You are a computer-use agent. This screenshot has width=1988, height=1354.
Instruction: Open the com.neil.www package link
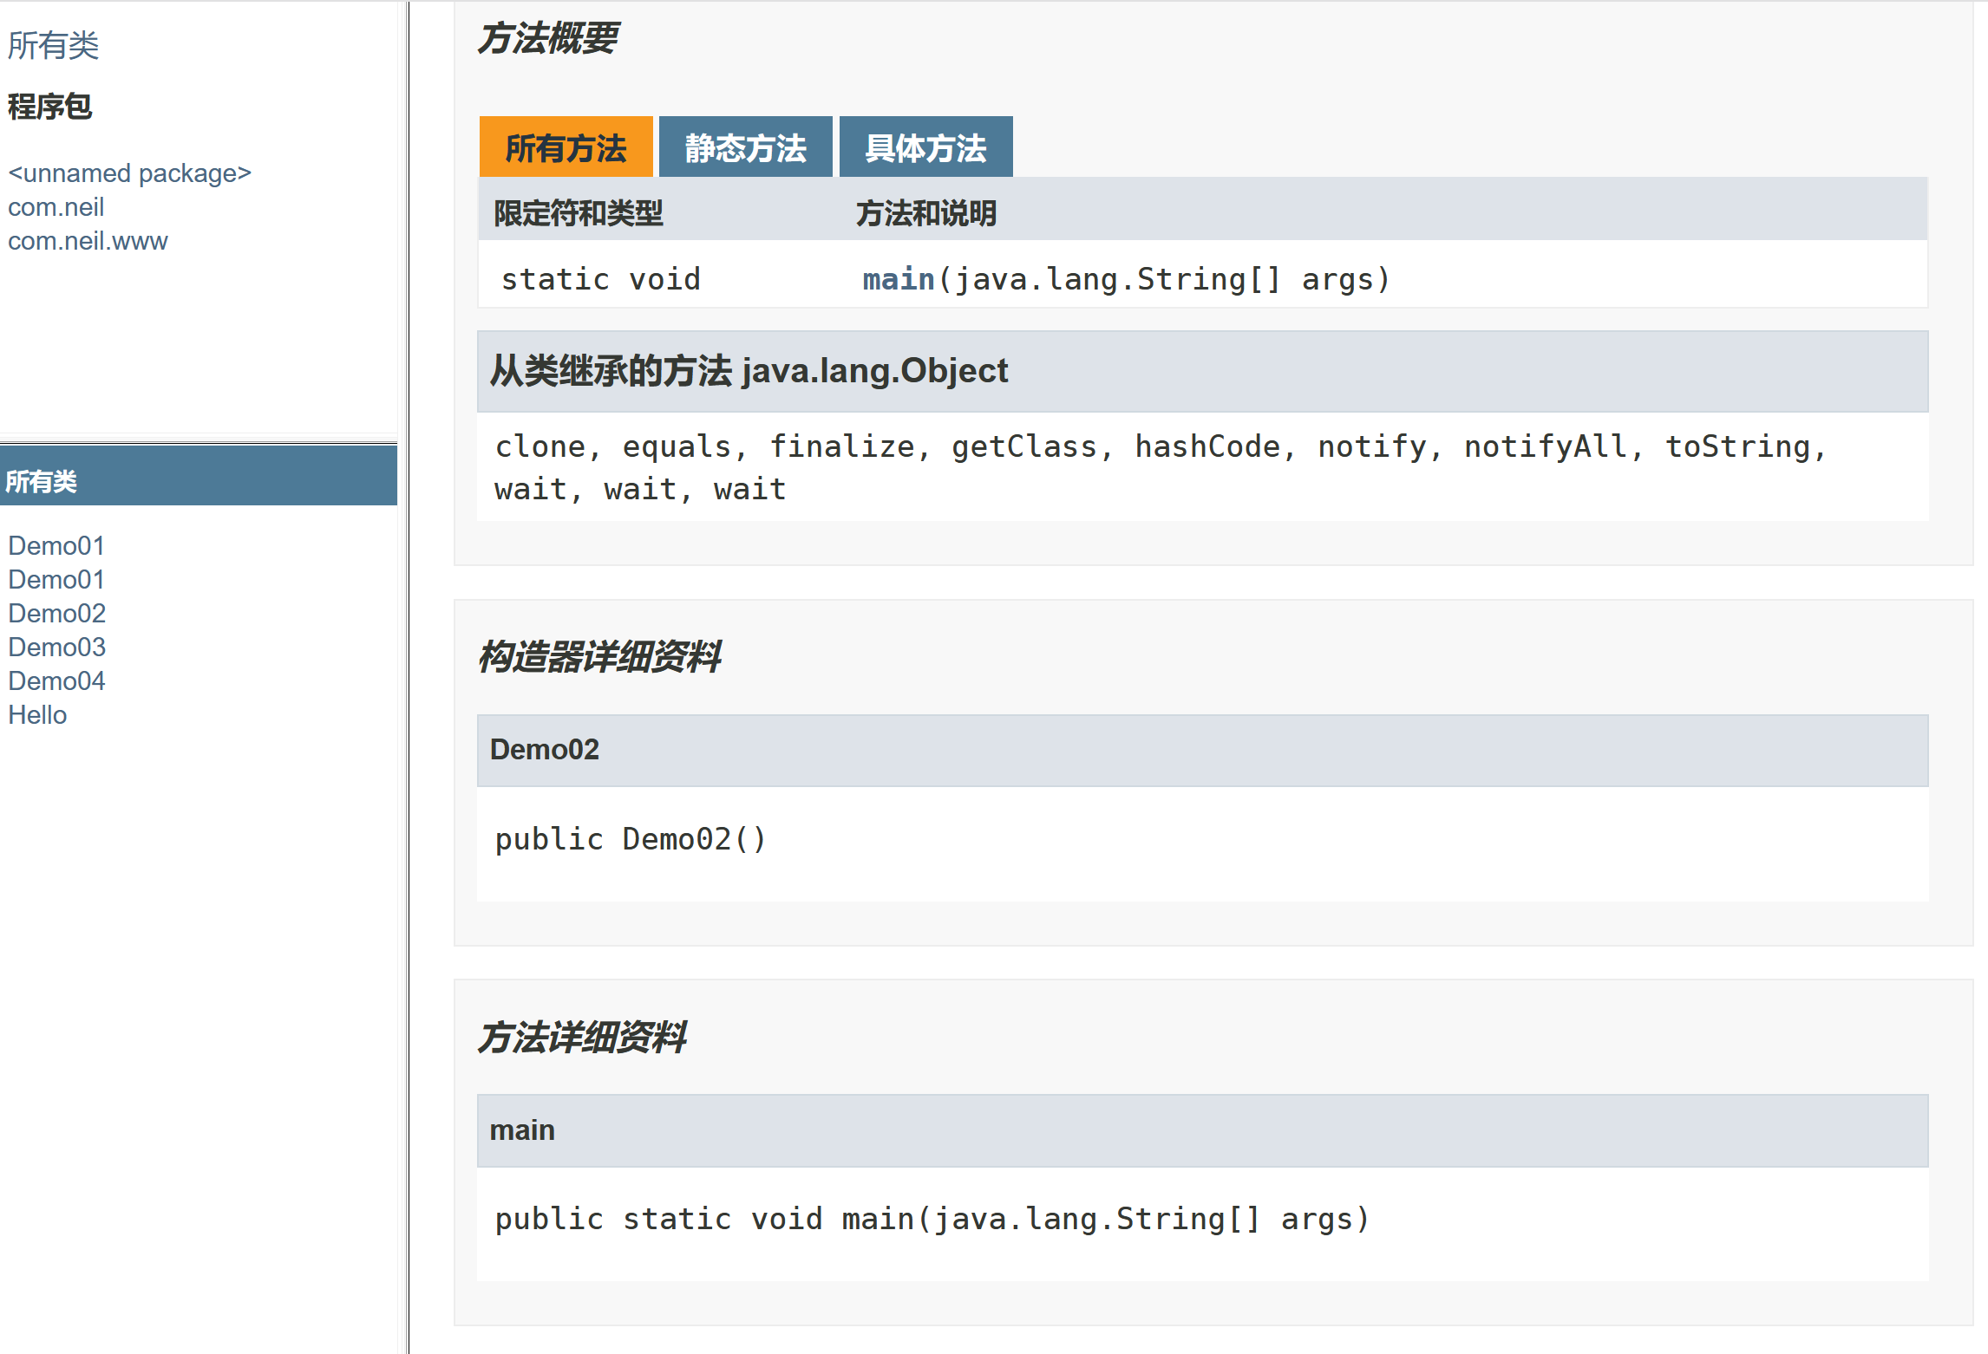88,241
